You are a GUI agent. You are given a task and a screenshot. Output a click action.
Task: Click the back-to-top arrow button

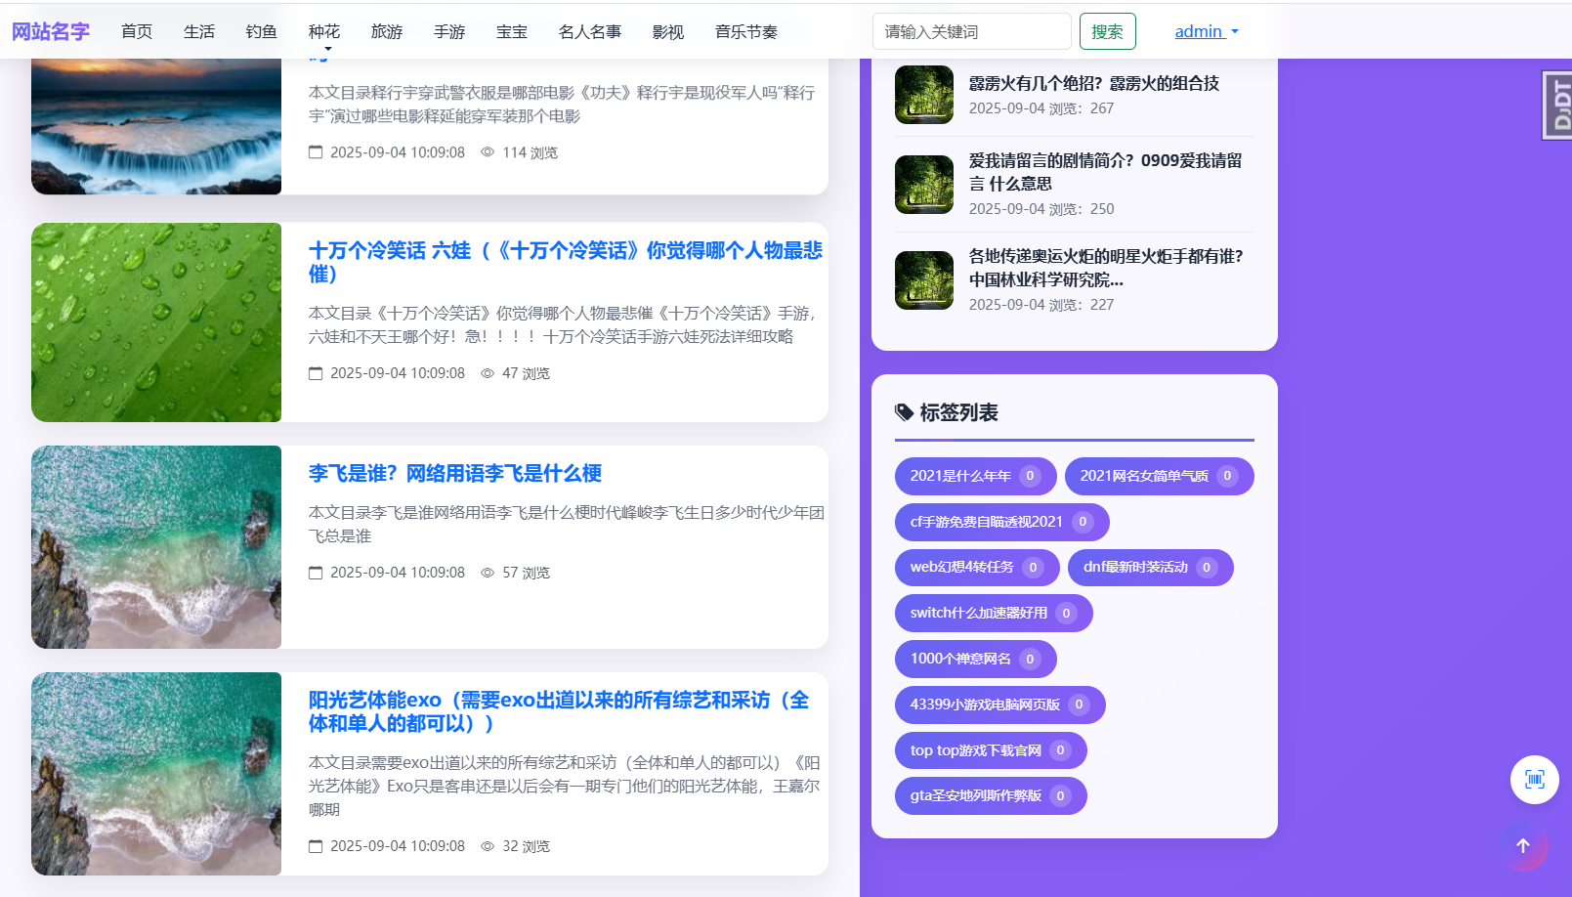(x=1522, y=846)
